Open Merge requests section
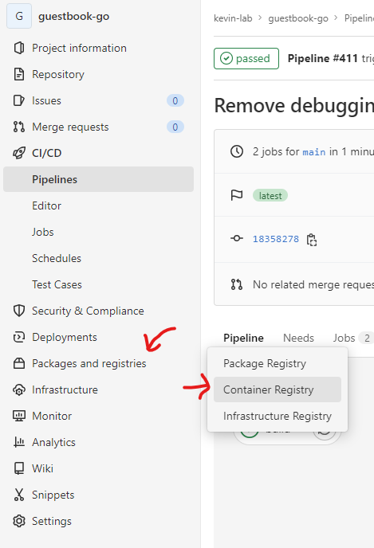The image size is (374, 548). 70,127
